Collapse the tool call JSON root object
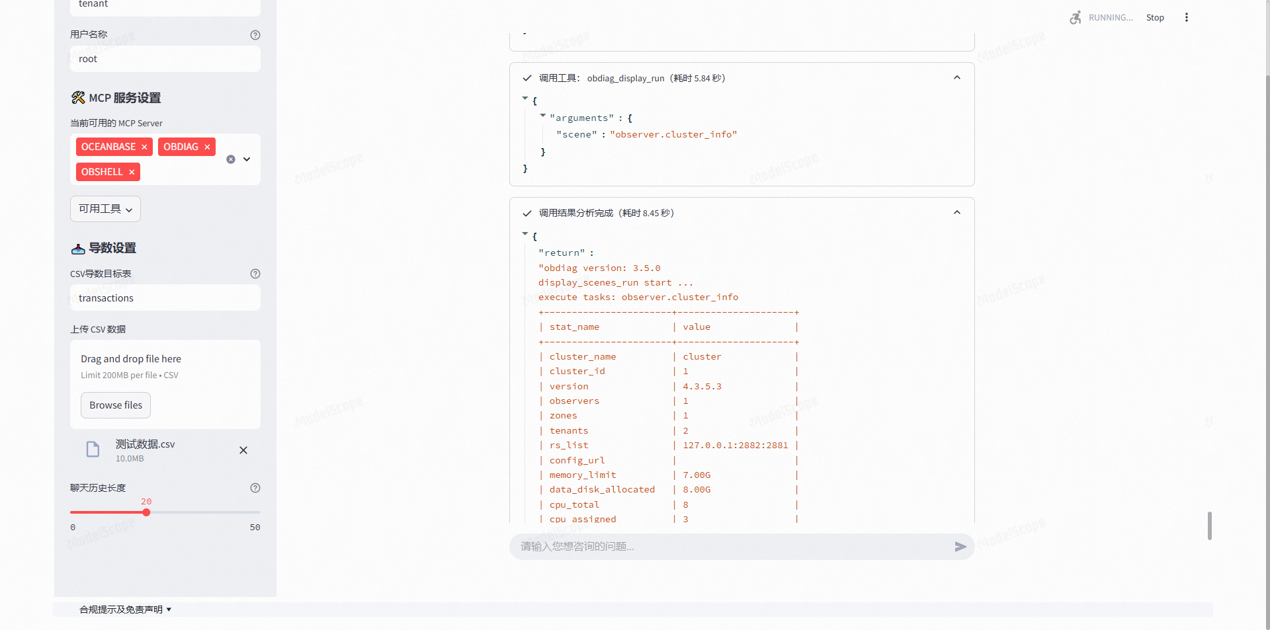This screenshot has height=630, width=1270. tap(525, 98)
